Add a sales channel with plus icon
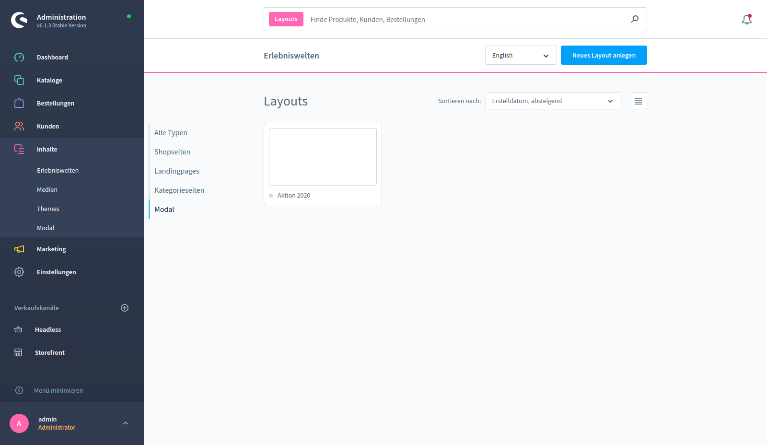This screenshot has height=445, width=767. pos(125,308)
